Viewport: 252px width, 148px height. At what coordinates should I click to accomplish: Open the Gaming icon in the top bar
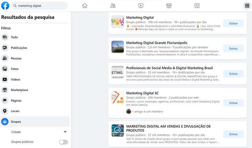(x=197, y=6)
